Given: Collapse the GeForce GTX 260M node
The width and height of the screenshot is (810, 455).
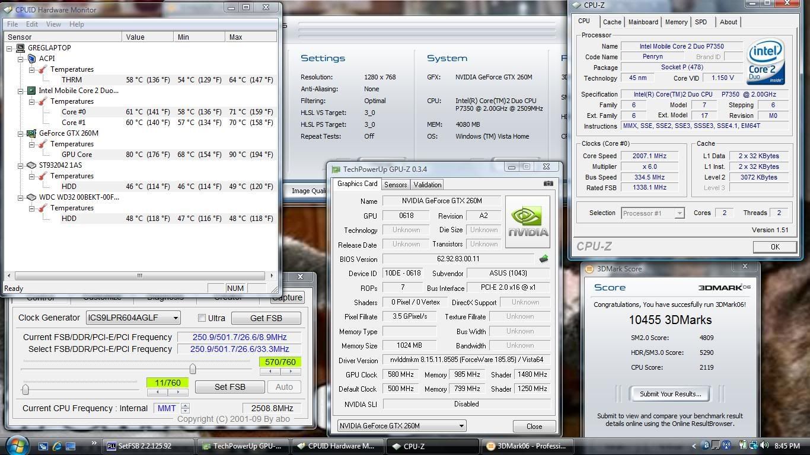Looking at the screenshot, I should coord(20,133).
